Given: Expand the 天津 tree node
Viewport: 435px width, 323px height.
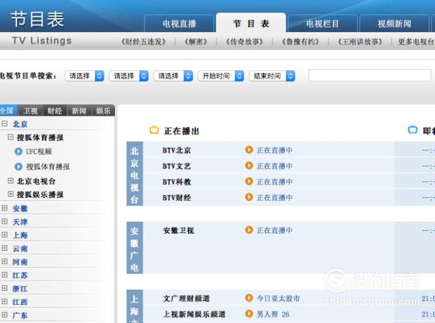Looking at the screenshot, I should (5, 221).
